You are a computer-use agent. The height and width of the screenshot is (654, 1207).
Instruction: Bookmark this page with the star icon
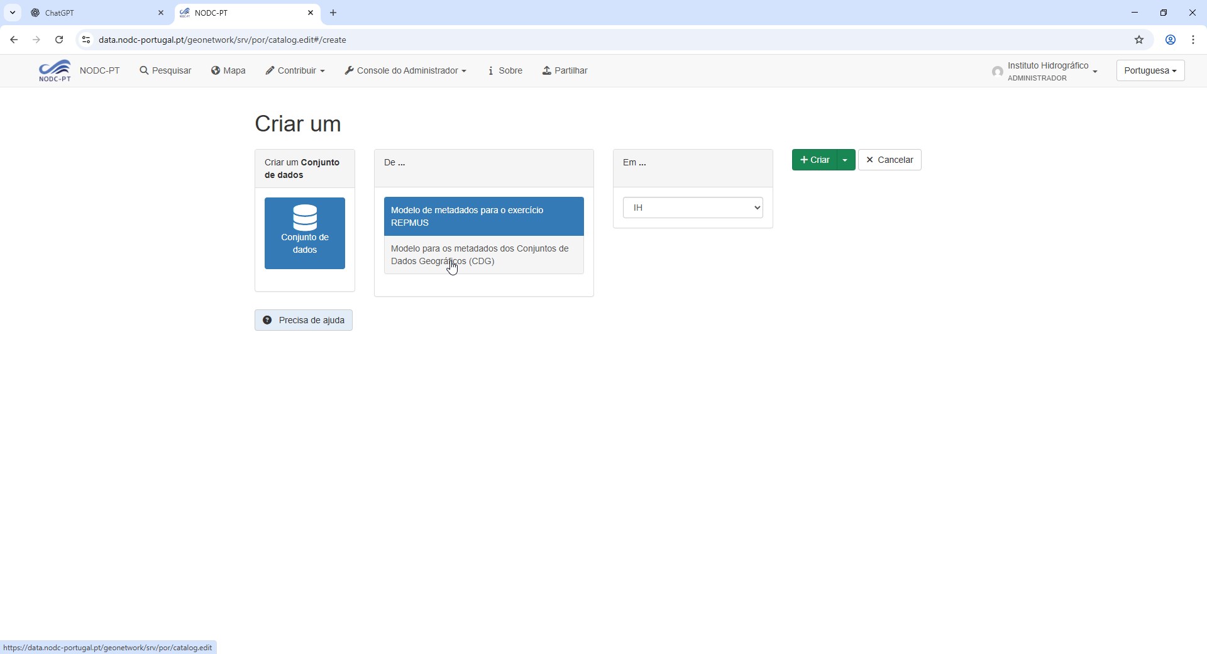(1139, 40)
